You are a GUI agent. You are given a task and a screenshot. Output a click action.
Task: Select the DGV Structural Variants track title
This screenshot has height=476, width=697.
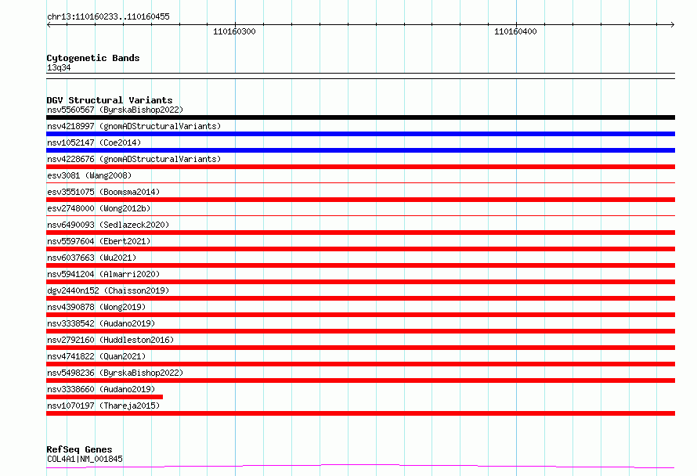[x=110, y=100]
